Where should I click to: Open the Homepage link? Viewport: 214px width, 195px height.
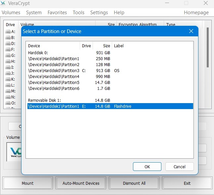196,13
